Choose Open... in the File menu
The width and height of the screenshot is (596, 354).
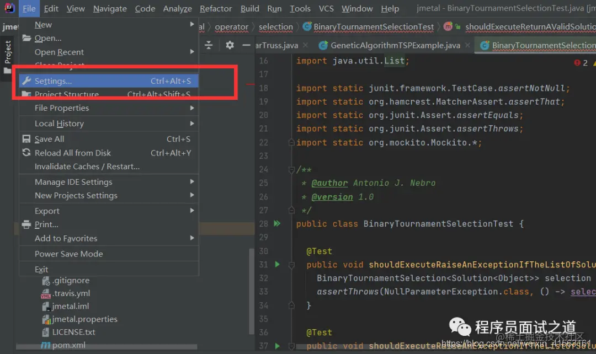109,38
